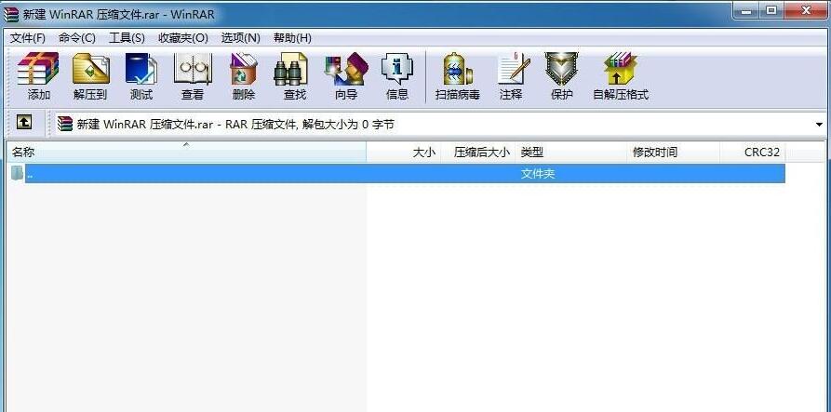Image resolution: width=831 pixels, height=412 pixels.
Task: Sort by CRC32 column header
Action: [753, 153]
